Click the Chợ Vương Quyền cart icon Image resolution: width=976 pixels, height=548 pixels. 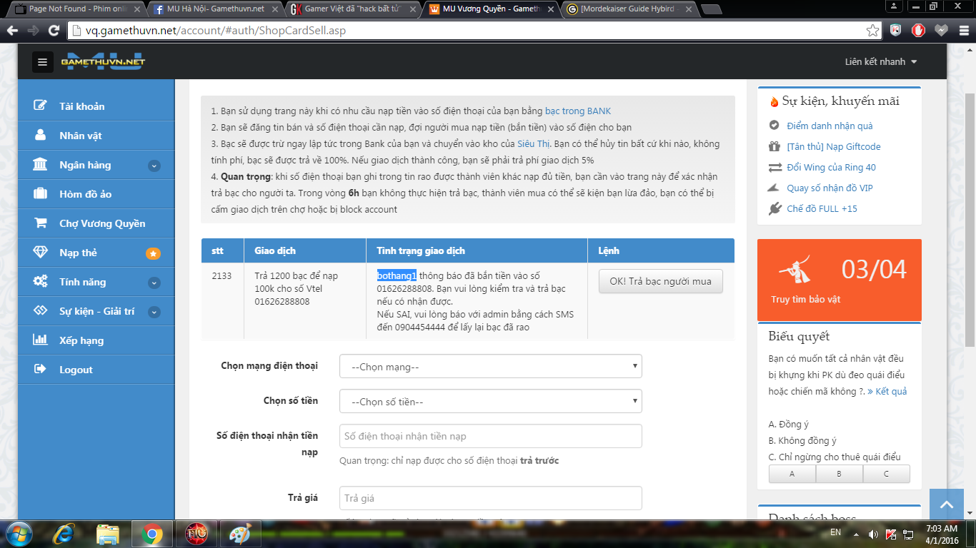41,223
